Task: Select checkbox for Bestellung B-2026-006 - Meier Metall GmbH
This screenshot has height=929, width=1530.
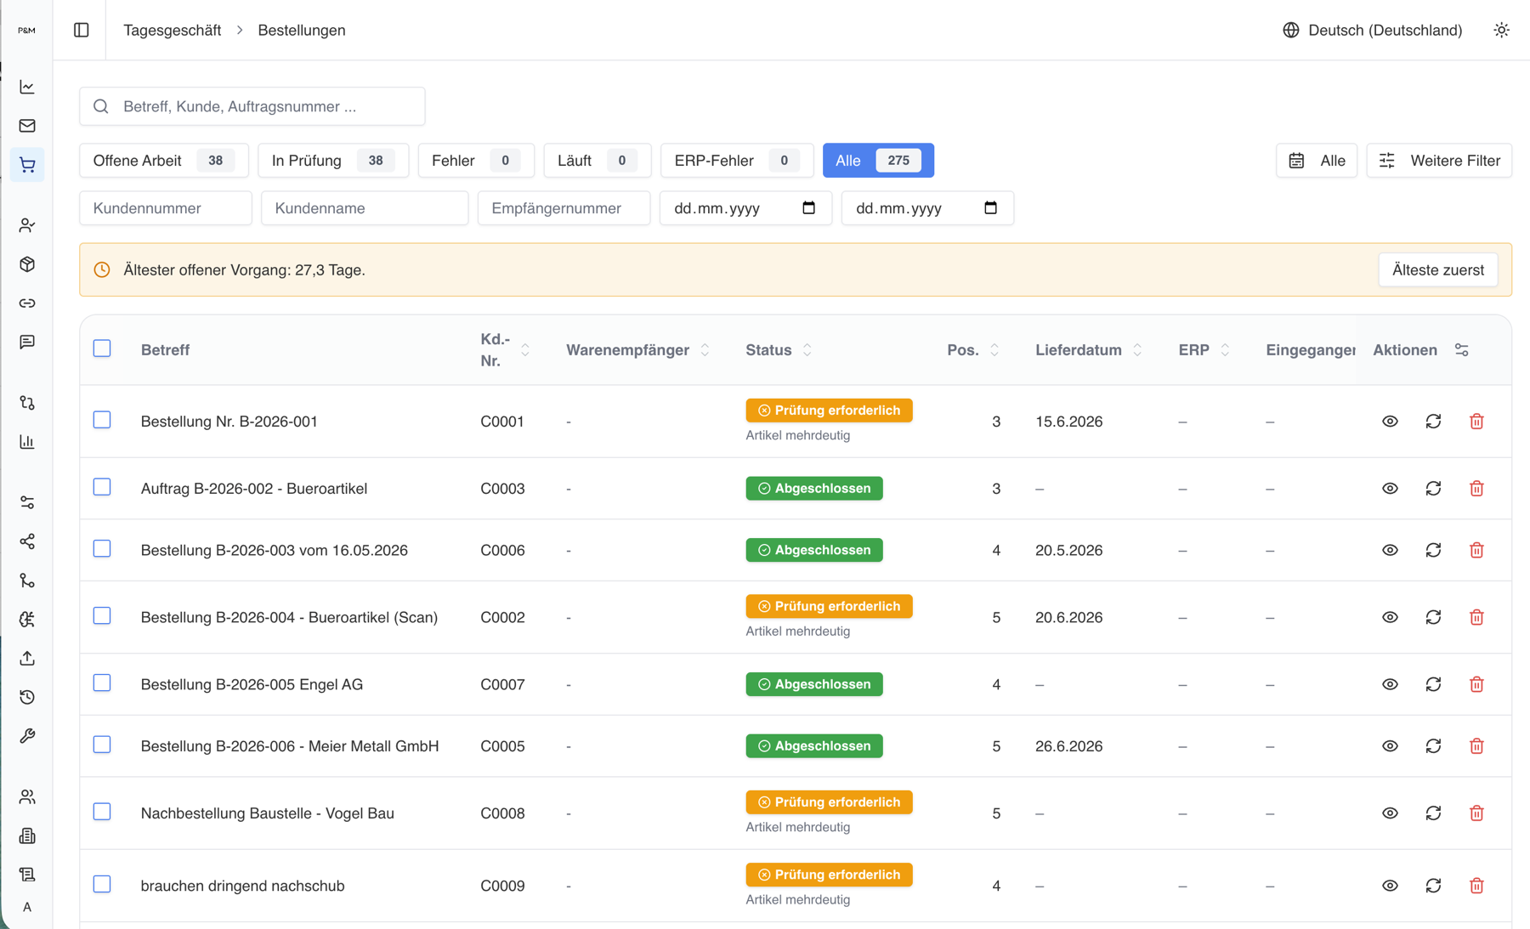Action: (x=102, y=745)
